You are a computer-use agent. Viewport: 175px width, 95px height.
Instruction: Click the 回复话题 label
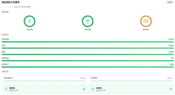(5, 39)
